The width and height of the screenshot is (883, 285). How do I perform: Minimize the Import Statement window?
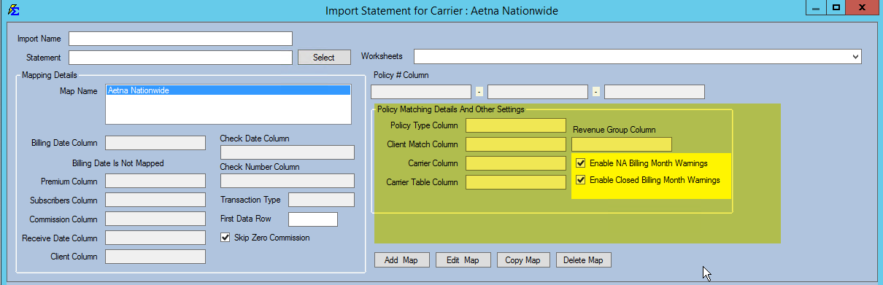(x=816, y=7)
